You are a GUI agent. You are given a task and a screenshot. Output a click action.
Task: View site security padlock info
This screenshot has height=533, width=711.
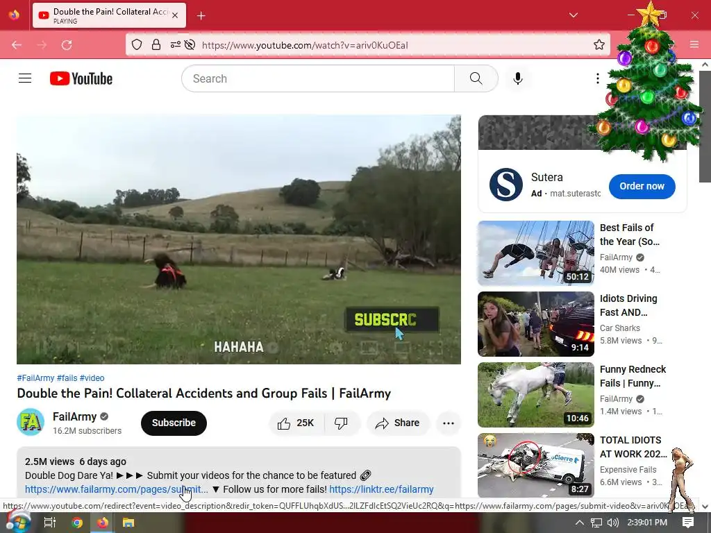(x=156, y=44)
